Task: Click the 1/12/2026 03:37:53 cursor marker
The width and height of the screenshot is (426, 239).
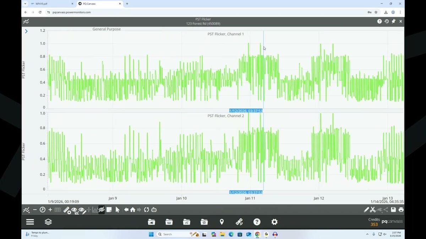Action: (x=246, y=110)
